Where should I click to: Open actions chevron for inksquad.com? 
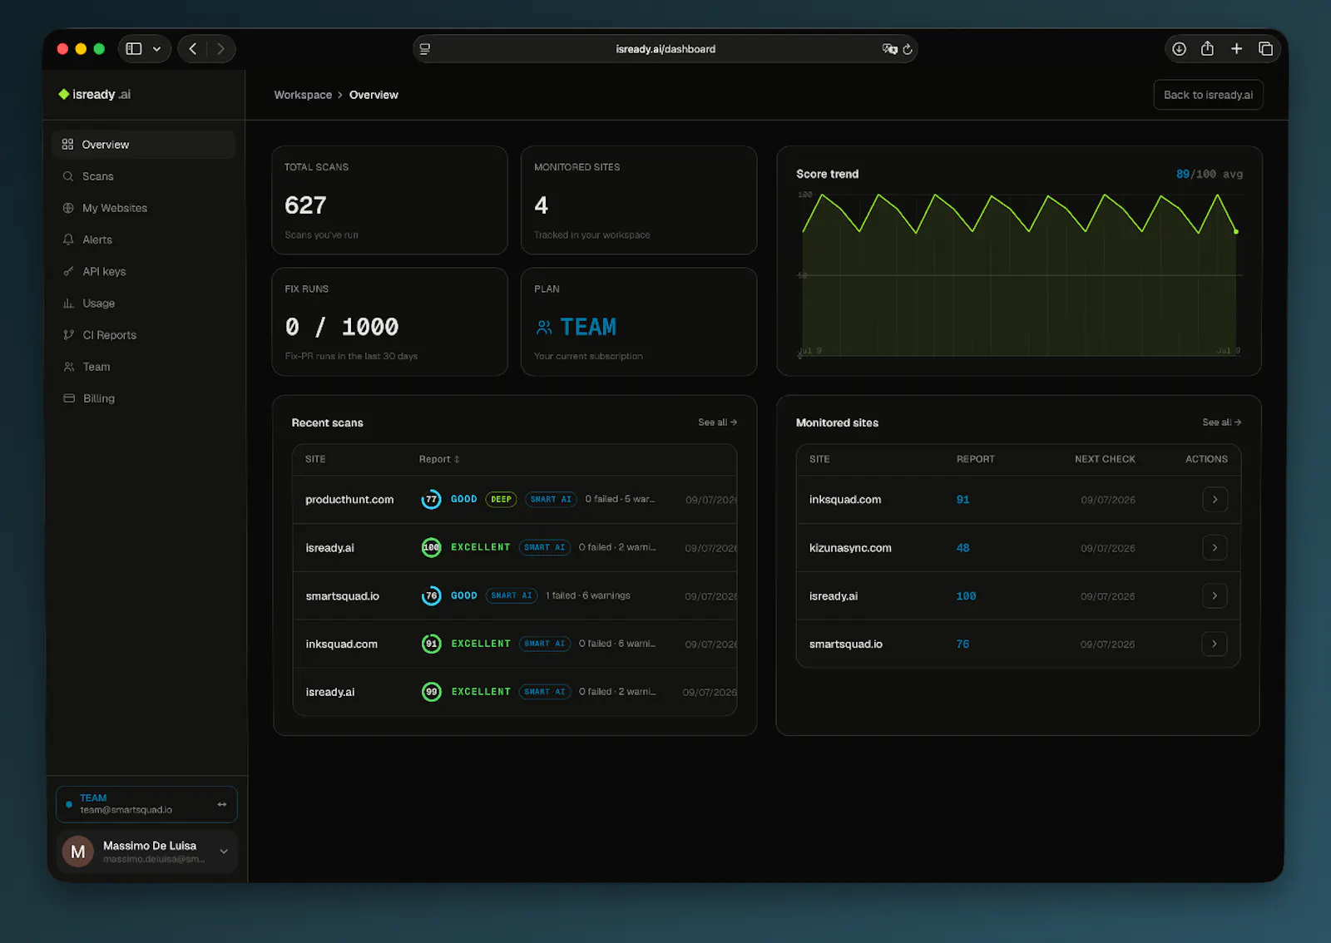coord(1215,500)
